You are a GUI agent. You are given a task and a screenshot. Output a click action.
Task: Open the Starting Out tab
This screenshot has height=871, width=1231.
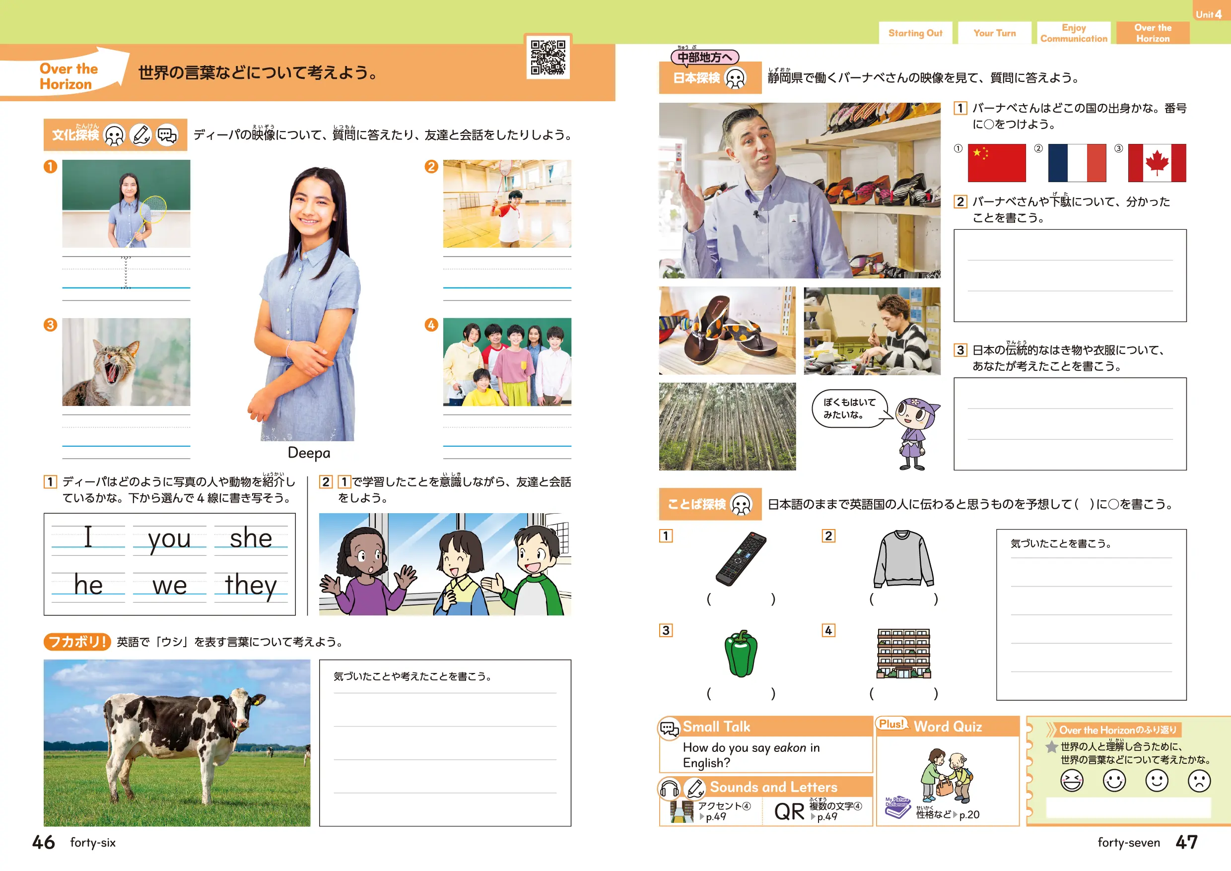(915, 33)
